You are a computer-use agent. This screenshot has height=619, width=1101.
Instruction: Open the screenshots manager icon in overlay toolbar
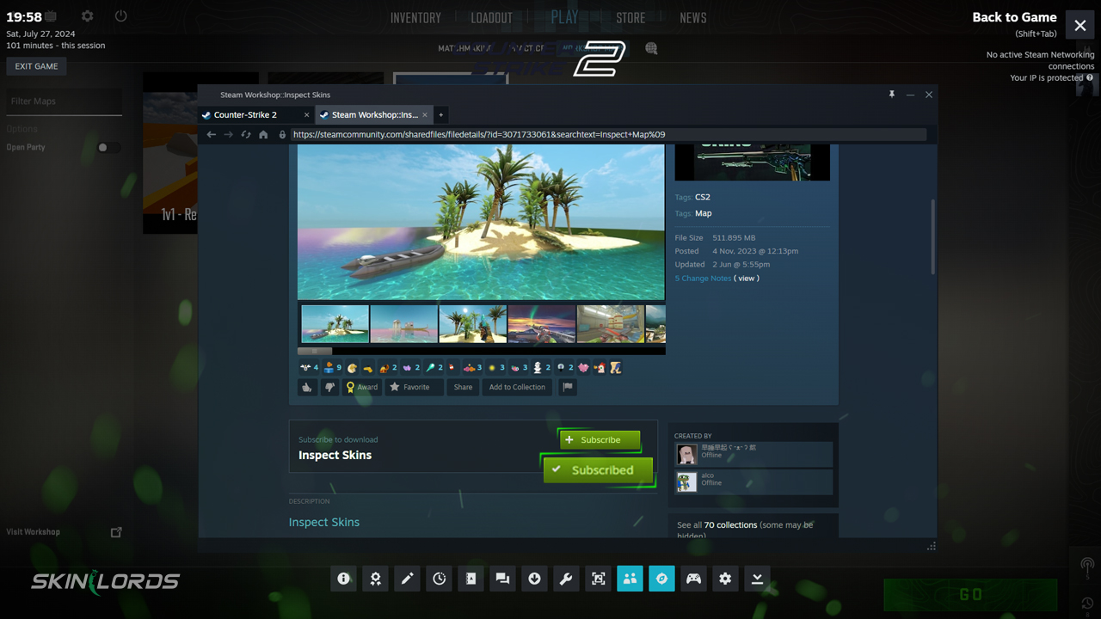click(598, 579)
